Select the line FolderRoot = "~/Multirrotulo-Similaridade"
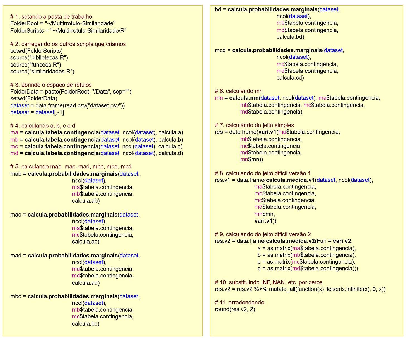 [x=63, y=24]
